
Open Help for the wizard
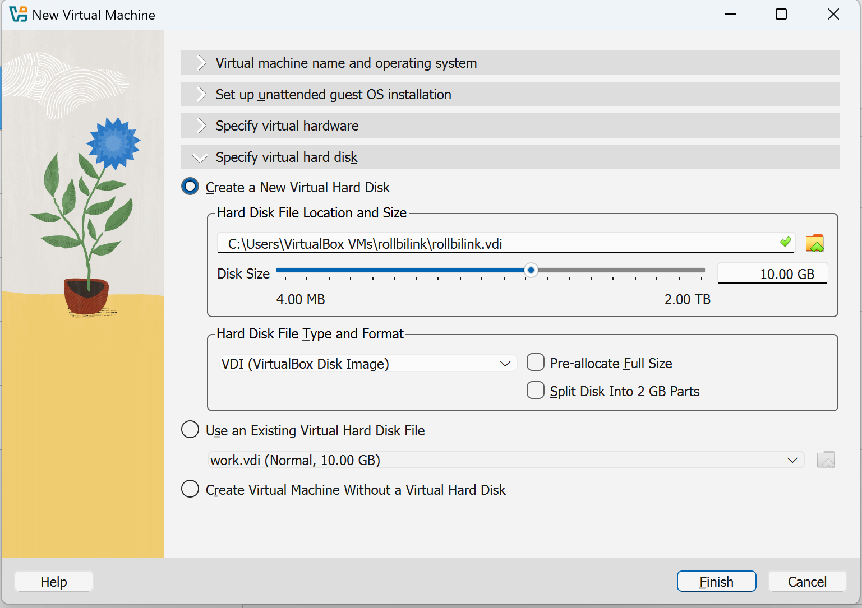click(x=54, y=582)
